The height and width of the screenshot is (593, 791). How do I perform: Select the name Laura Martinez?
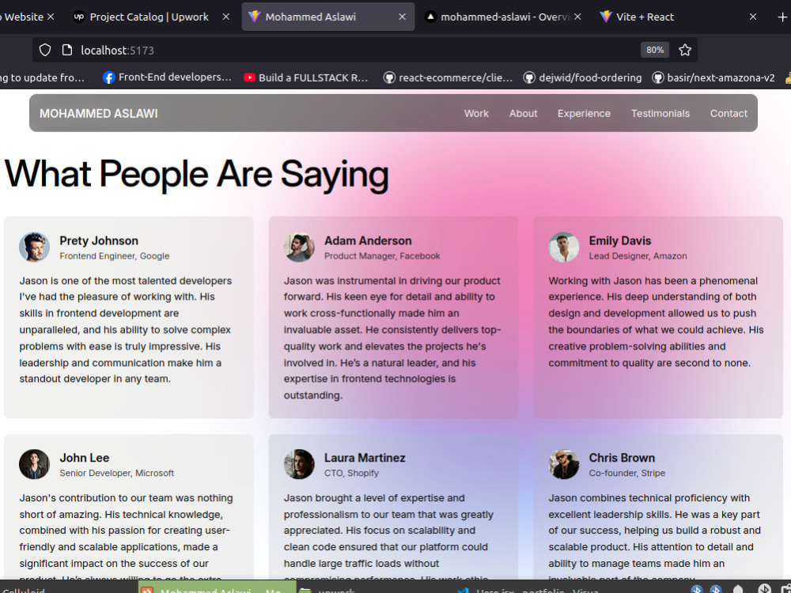pyautogui.click(x=365, y=458)
